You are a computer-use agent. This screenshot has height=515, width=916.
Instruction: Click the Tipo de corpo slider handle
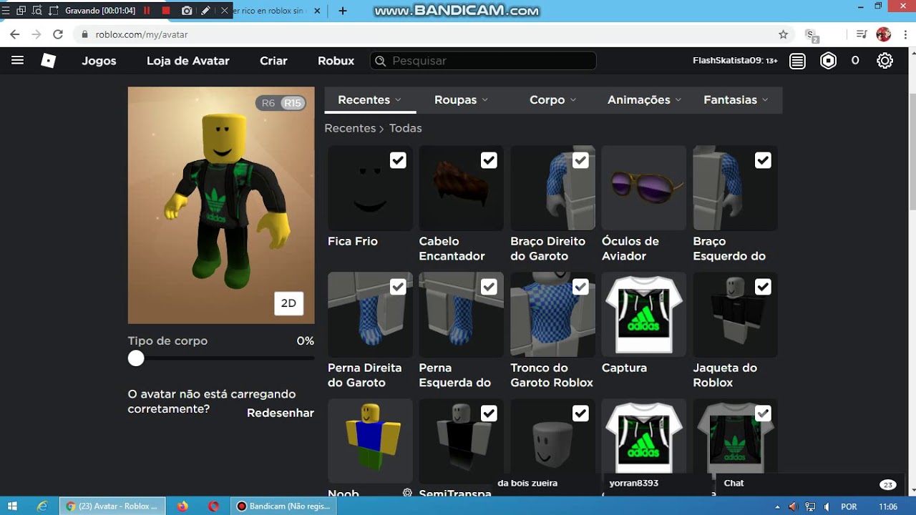[136, 358]
